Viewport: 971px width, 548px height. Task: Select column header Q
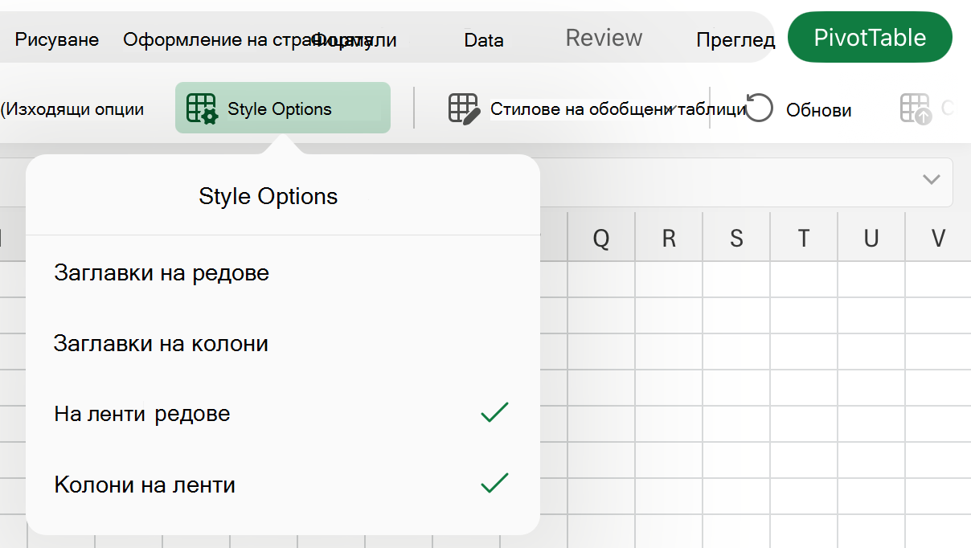pyautogui.click(x=601, y=238)
